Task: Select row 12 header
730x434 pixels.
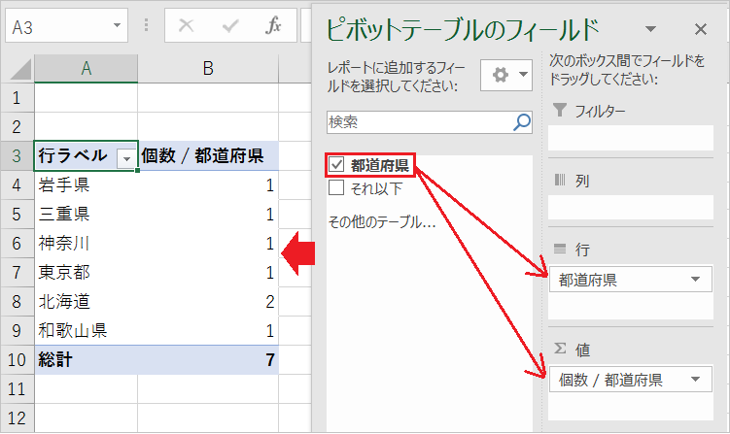Action: point(17,417)
